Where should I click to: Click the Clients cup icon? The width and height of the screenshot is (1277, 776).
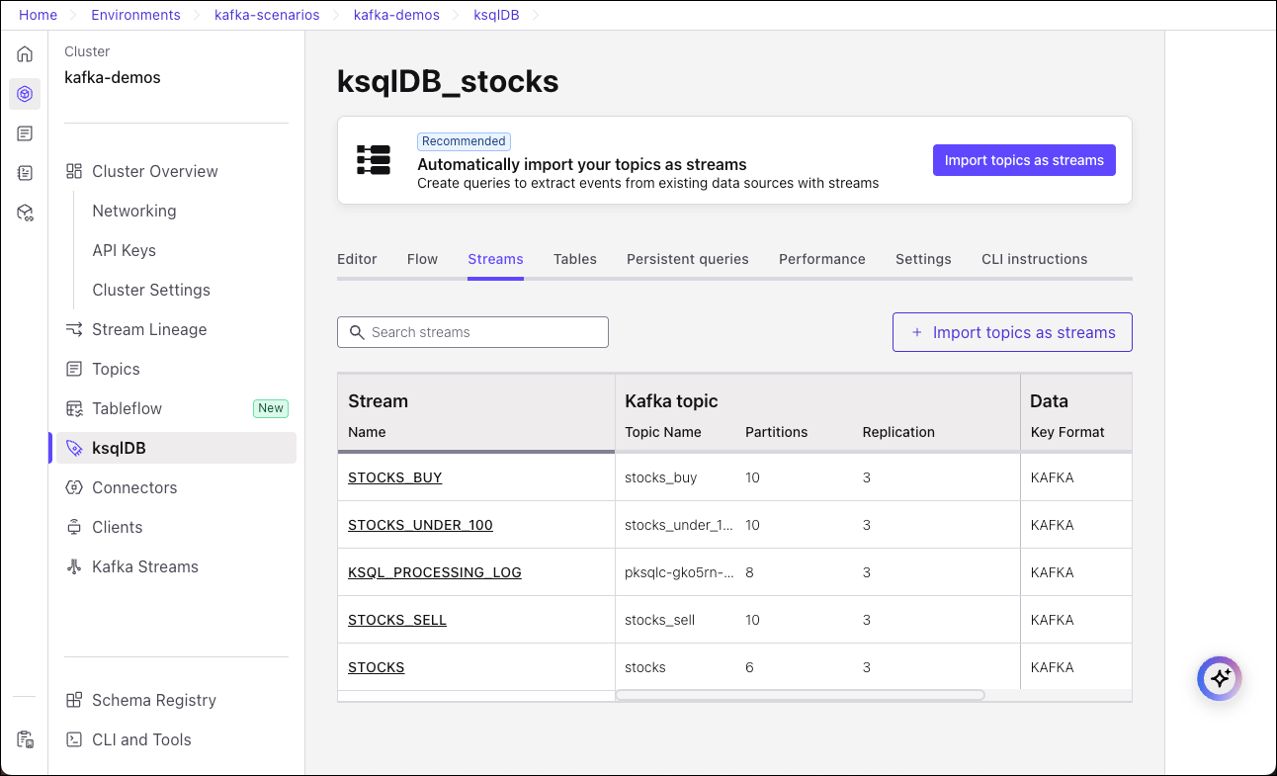[74, 527]
